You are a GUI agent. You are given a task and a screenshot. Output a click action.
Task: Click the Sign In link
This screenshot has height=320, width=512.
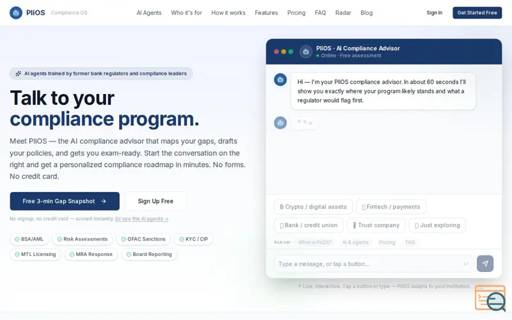click(435, 13)
